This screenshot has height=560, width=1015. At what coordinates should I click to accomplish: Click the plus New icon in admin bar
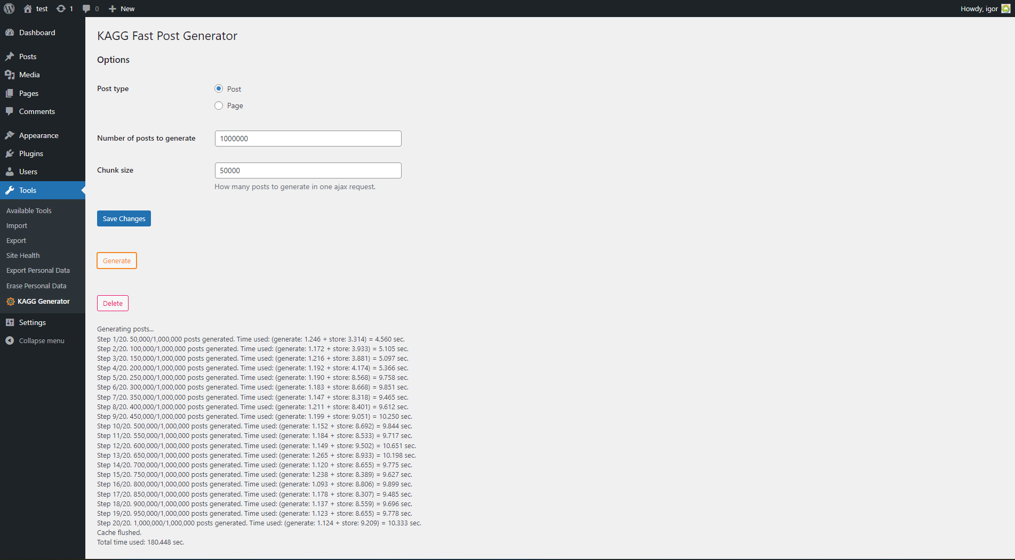(x=113, y=9)
